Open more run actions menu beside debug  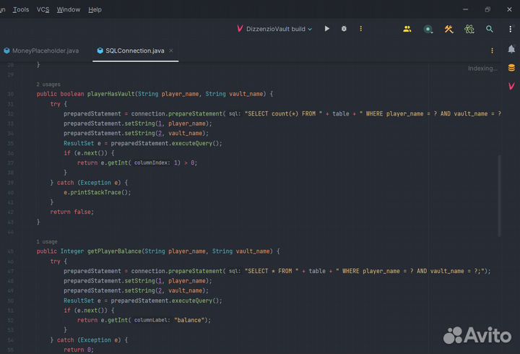tap(361, 29)
